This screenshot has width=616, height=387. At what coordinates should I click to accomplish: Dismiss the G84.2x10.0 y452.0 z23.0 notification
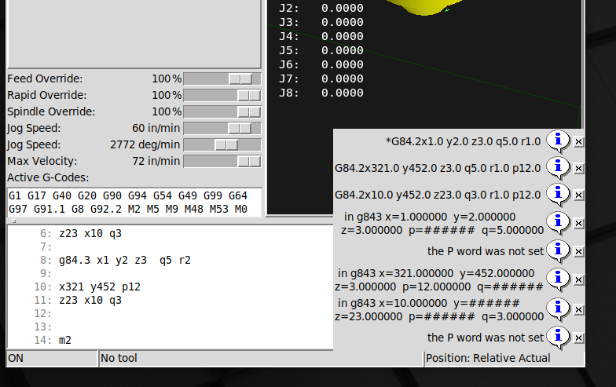click(578, 195)
